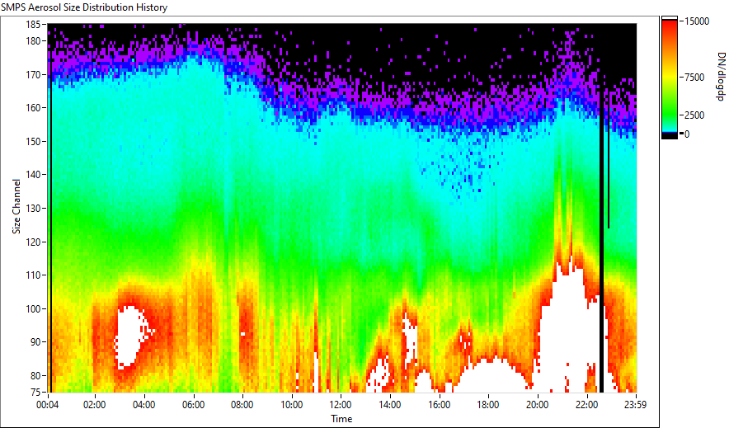Click the 18:00 time axis tick

488,405
